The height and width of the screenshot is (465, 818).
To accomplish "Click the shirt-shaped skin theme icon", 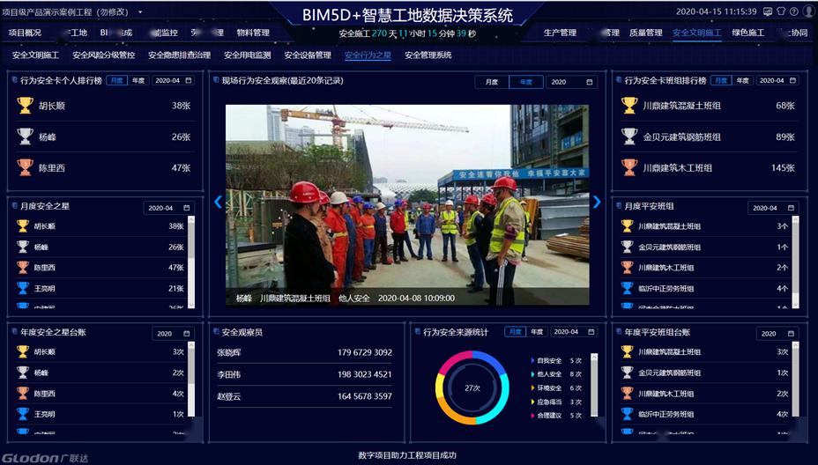I will 781,11.
